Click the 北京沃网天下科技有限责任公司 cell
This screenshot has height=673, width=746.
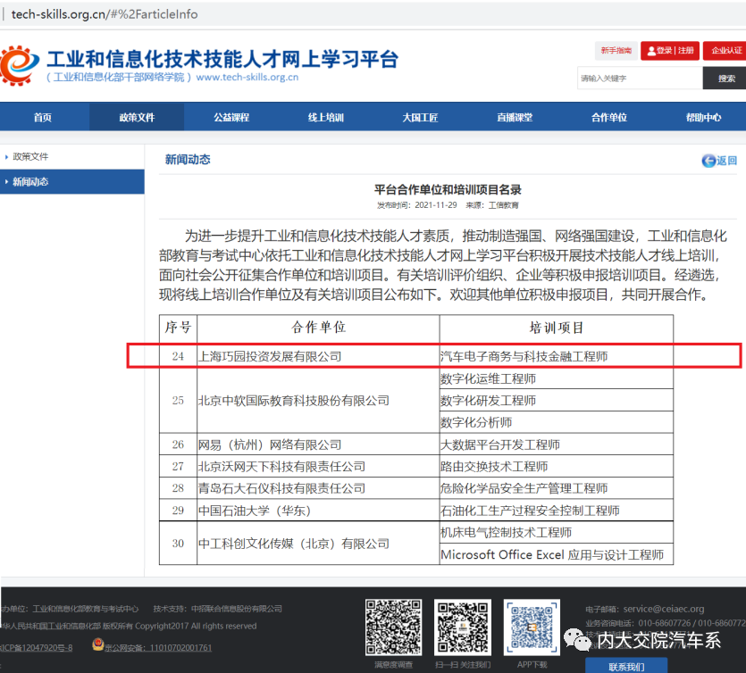point(318,466)
